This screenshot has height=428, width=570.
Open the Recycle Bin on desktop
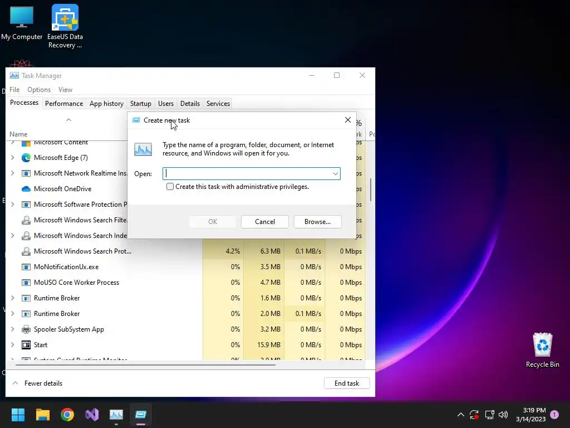(x=542, y=350)
